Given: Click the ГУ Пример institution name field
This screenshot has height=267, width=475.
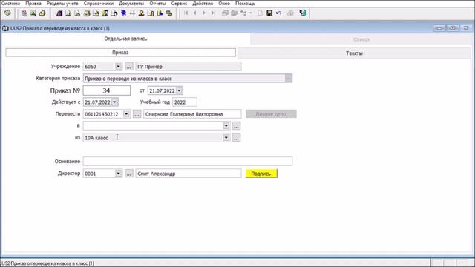Looking at the screenshot, I should coord(189,66).
